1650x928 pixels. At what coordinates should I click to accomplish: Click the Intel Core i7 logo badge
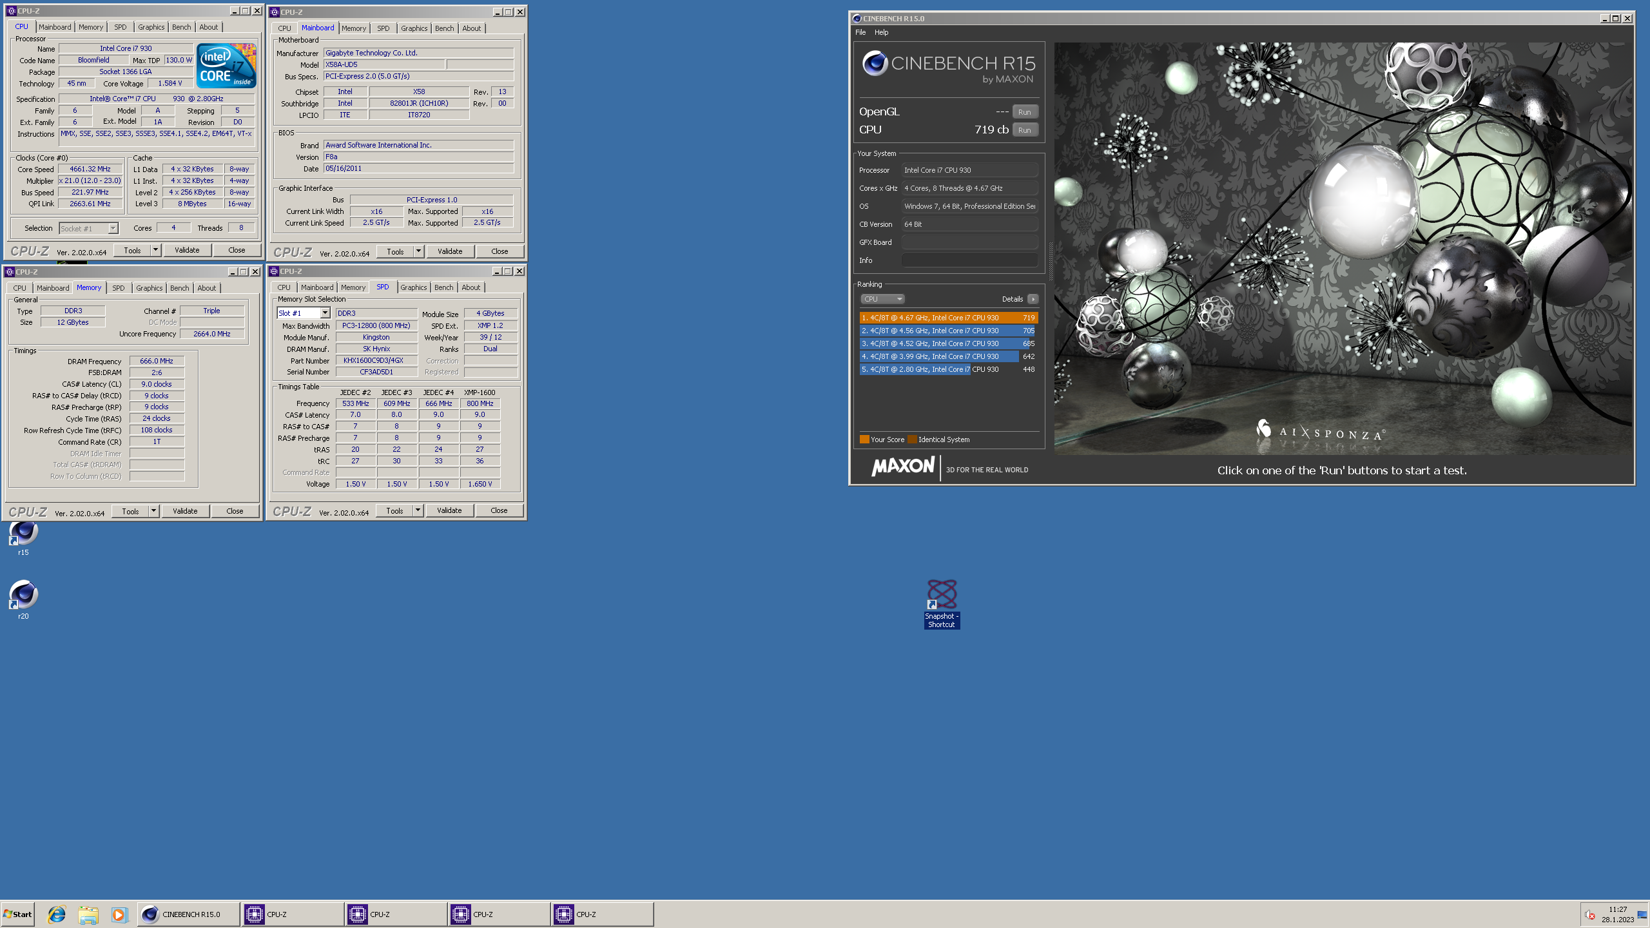tap(226, 65)
